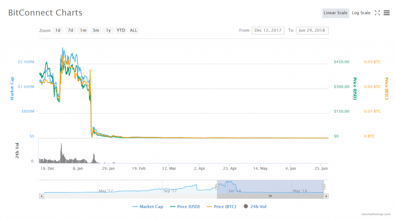394x219 pixels.
Task: Click the navigator scrollbar thumb grip
Action: 270,196
